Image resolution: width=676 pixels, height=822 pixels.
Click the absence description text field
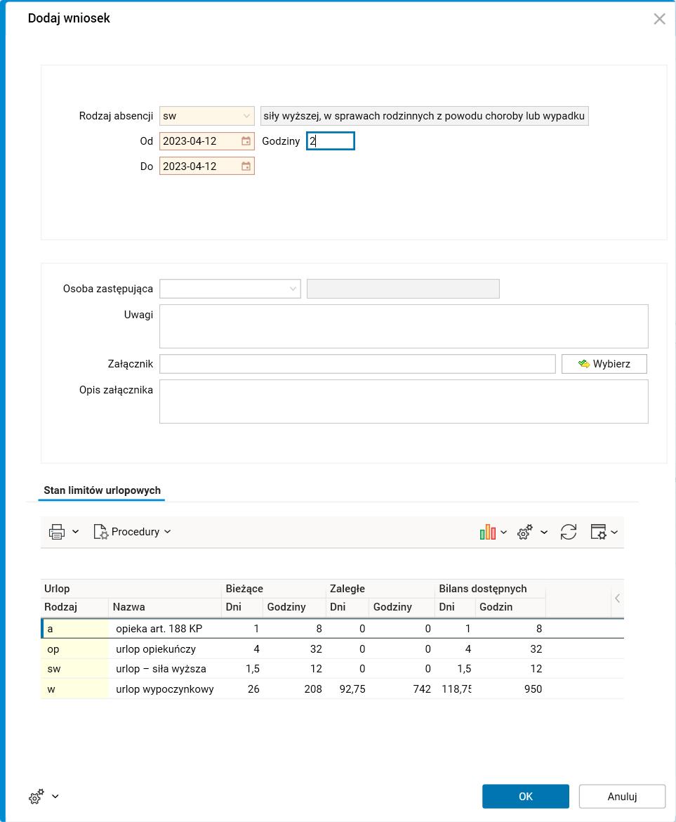pos(425,116)
